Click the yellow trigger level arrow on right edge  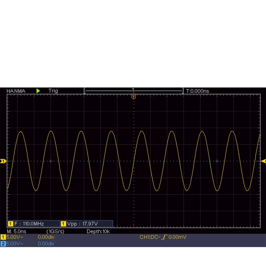coord(263,161)
